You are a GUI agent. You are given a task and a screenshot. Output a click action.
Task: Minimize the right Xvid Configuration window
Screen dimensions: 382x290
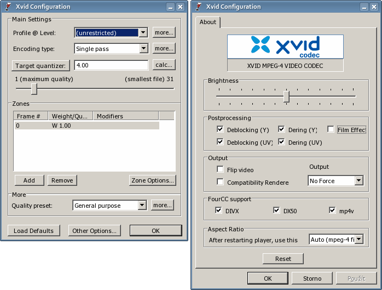tap(364, 7)
